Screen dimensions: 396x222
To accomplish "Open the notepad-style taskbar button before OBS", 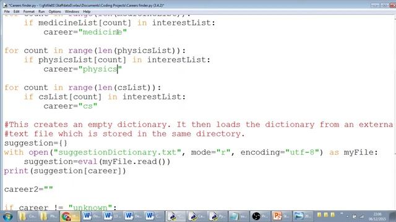I will (x=238, y=216).
